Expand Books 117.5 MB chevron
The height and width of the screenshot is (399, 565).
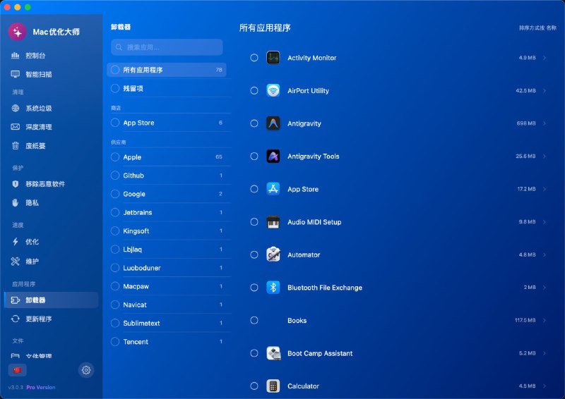(x=545, y=320)
